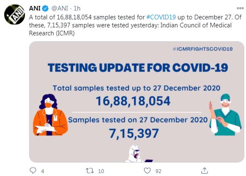Image resolution: width=246 pixels, height=176 pixels.
Task: Click the blue verified badge
Action: point(46,8)
